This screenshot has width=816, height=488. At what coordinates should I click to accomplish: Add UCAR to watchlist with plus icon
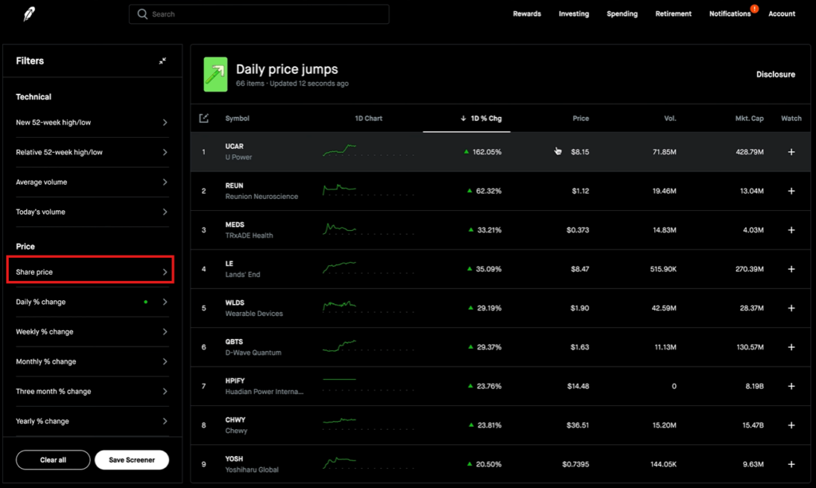point(791,152)
